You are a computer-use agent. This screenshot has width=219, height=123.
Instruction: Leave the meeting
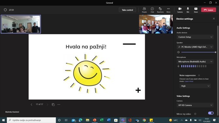209,10
